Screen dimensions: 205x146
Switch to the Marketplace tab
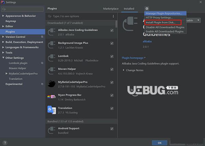pyautogui.click(x=111, y=9)
